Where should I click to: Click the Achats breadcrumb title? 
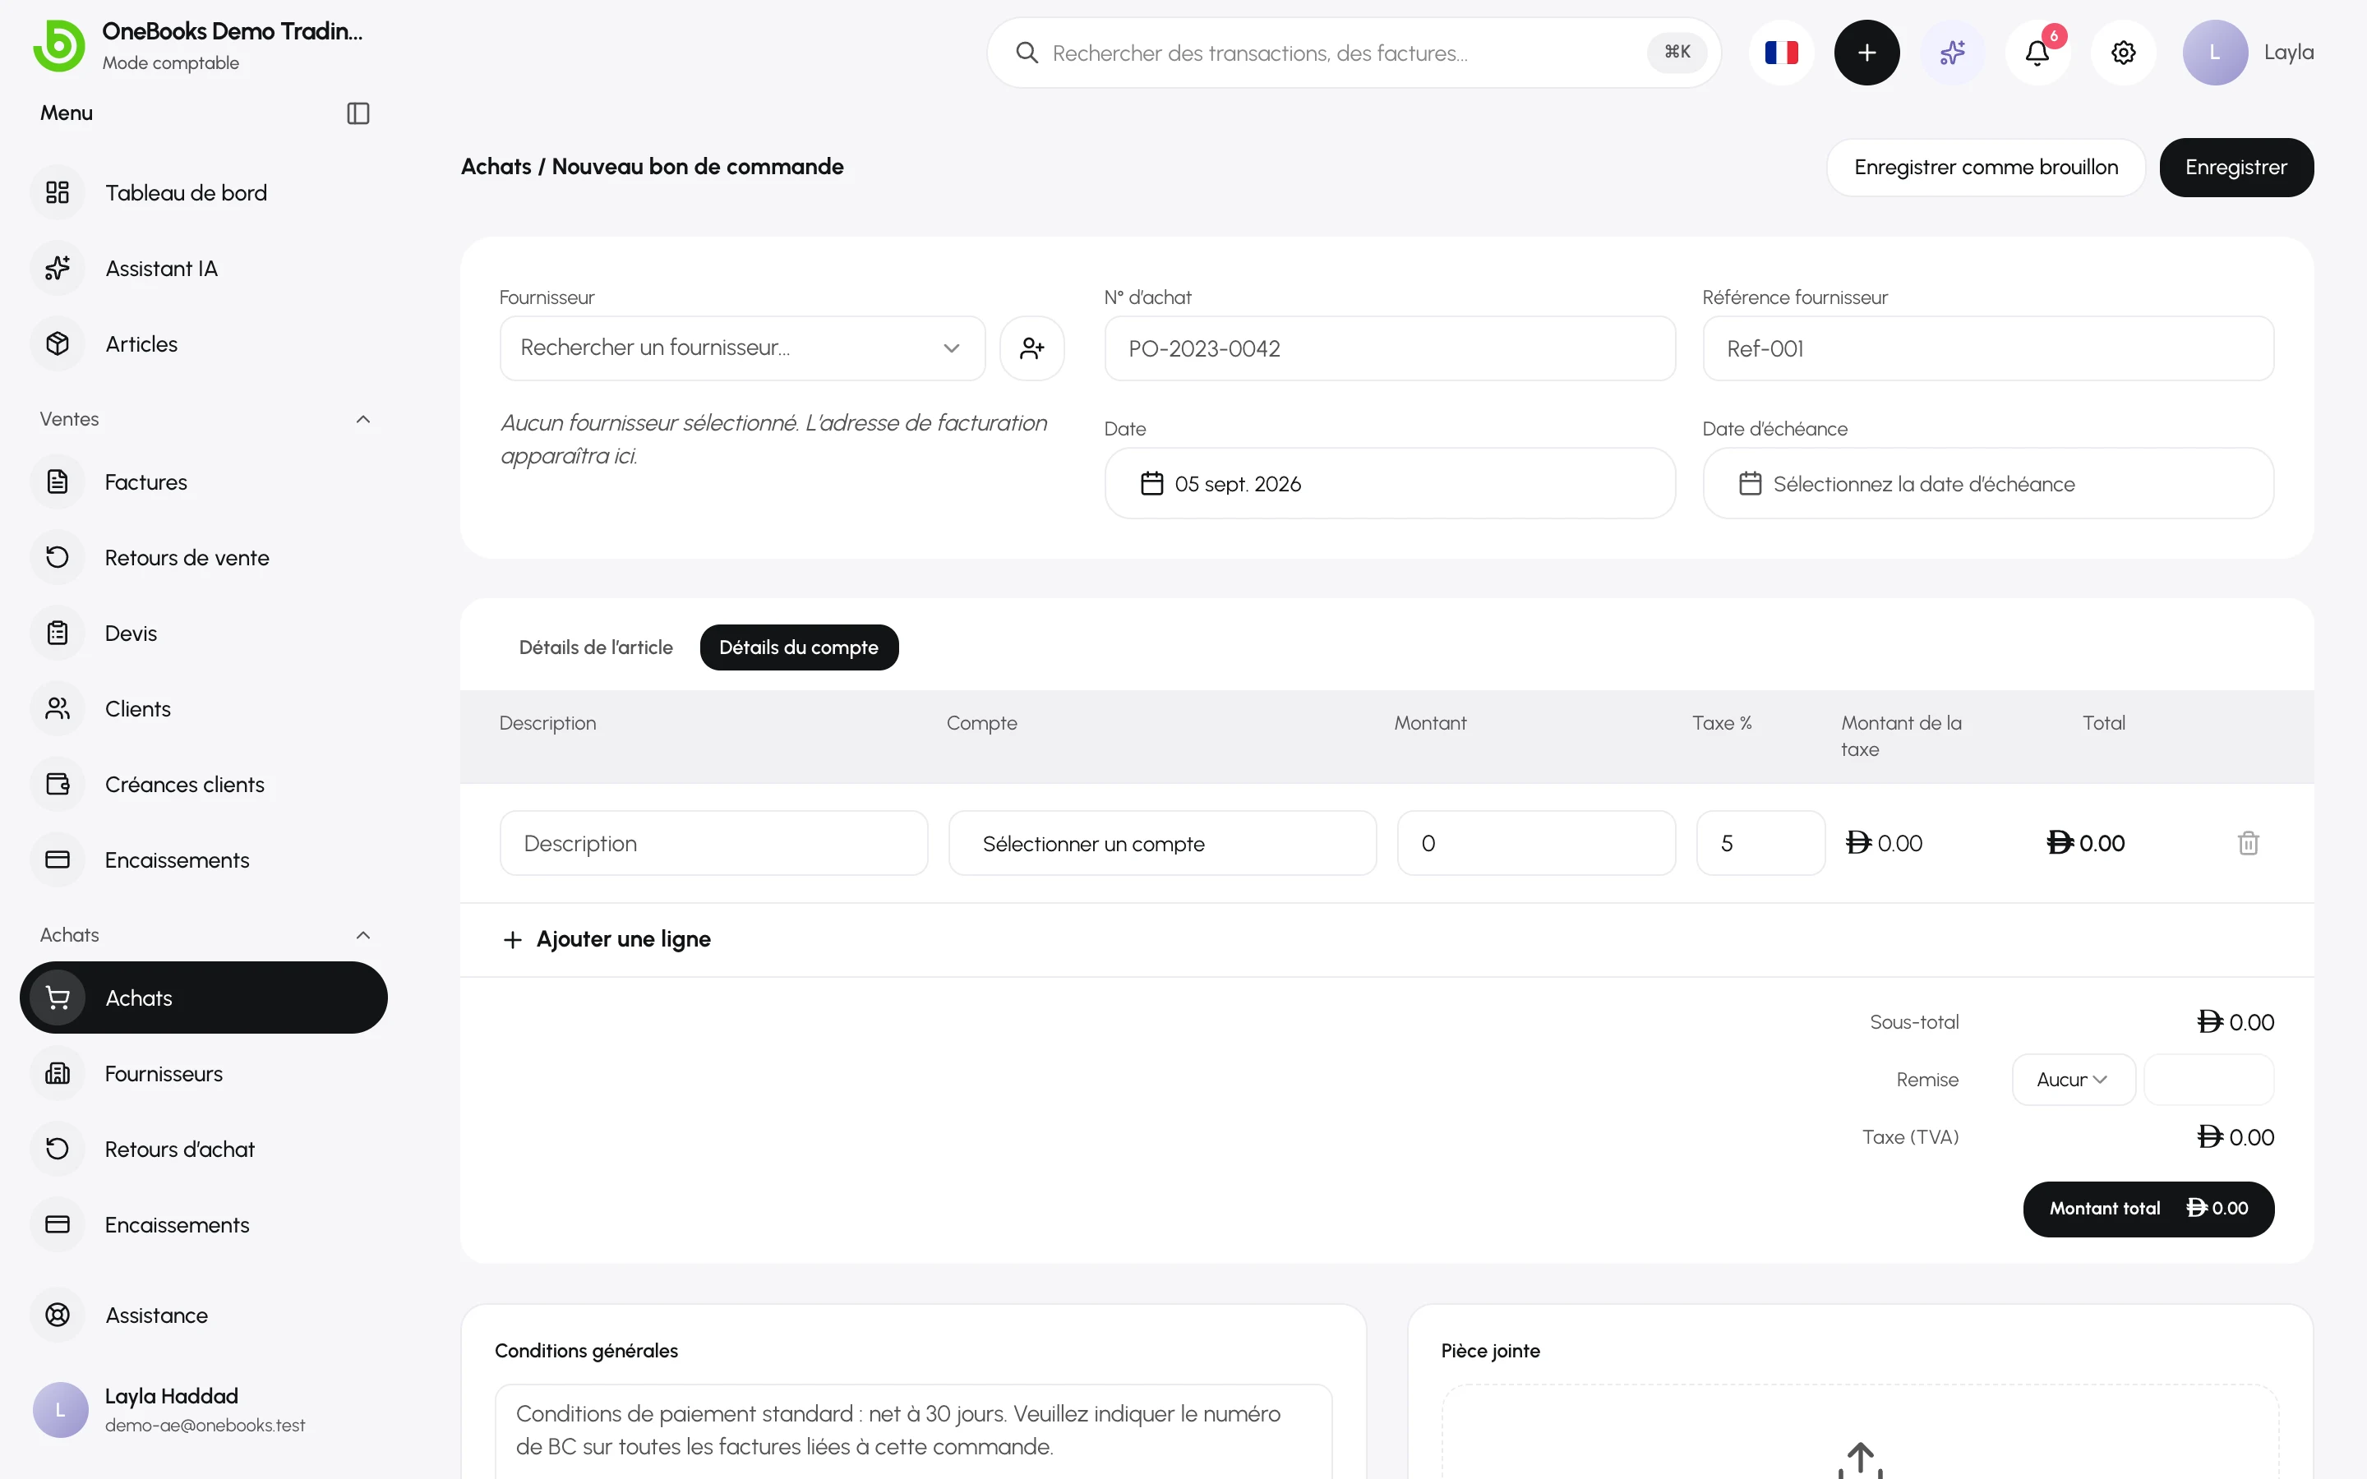tap(496, 168)
